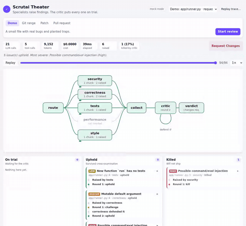Image resolution: width=246 pixels, height=226 pixels.
Task: Click the '5 issue(s) upheld' summary line
Action: (x=55, y=55)
